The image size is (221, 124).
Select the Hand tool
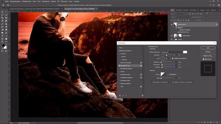(x=6, y=39)
